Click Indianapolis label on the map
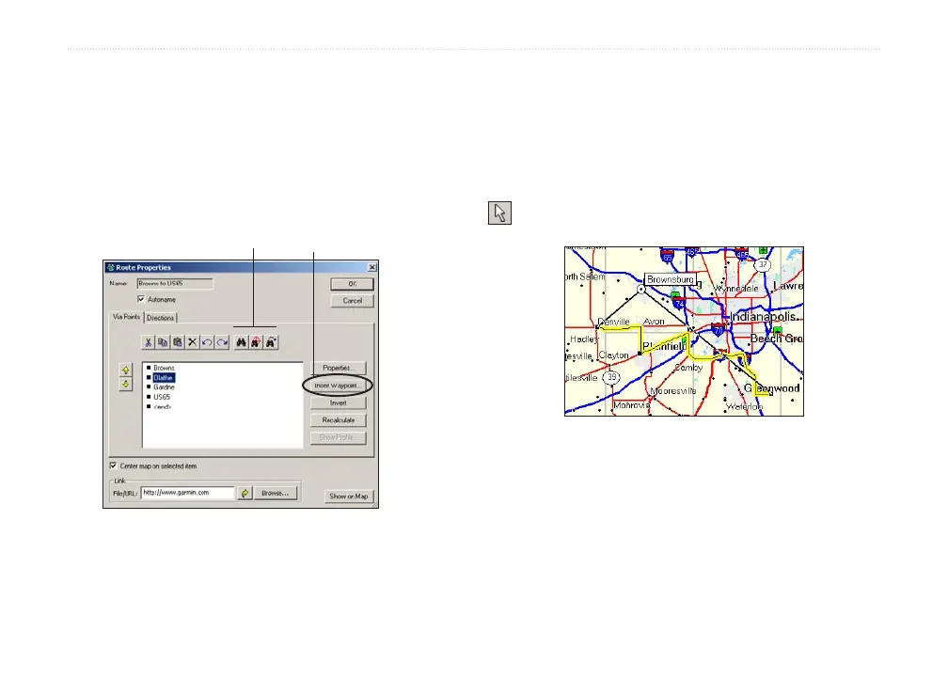Image resolution: width=948 pixels, height=694 pixels. tap(763, 317)
